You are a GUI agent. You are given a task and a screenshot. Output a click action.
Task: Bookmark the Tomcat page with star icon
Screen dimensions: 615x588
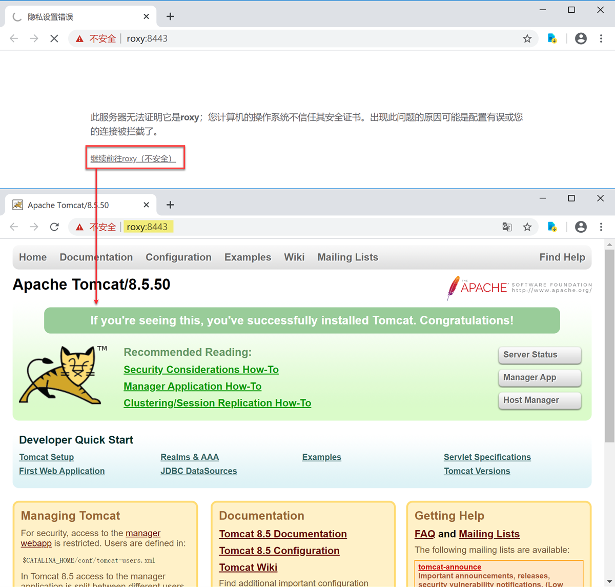point(527,227)
